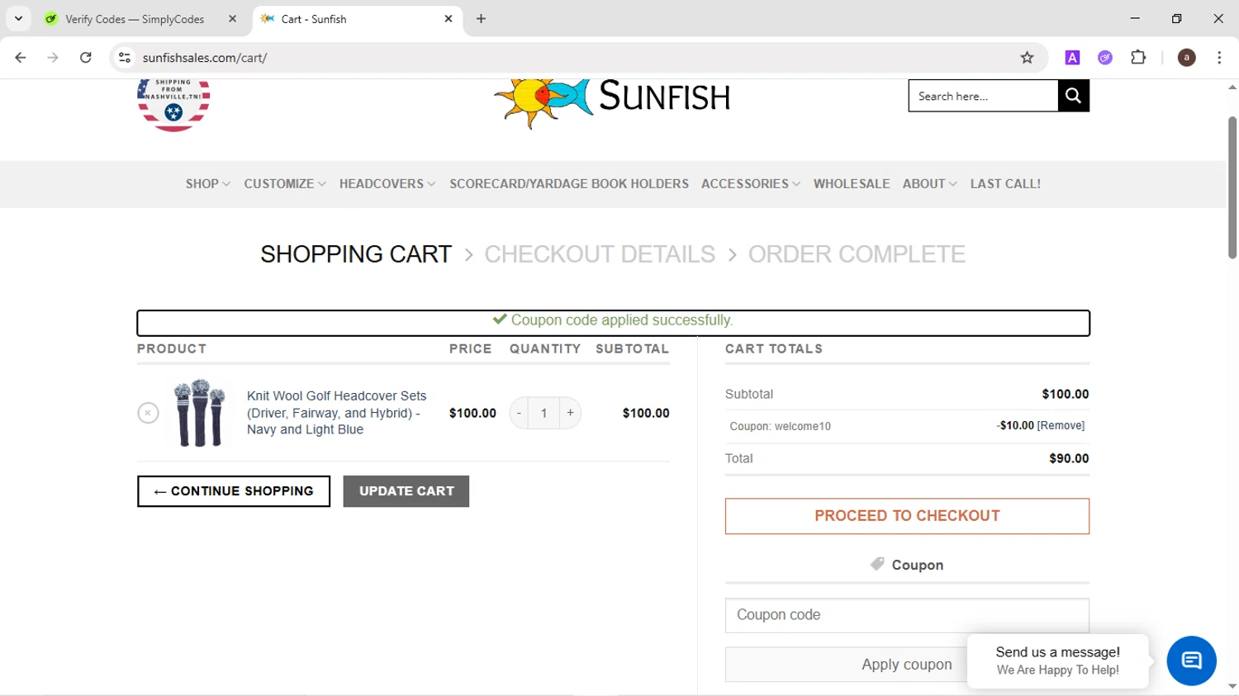Image resolution: width=1239 pixels, height=696 pixels.
Task: Remove the headcover item from cart
Action: [x=148, y=413]
